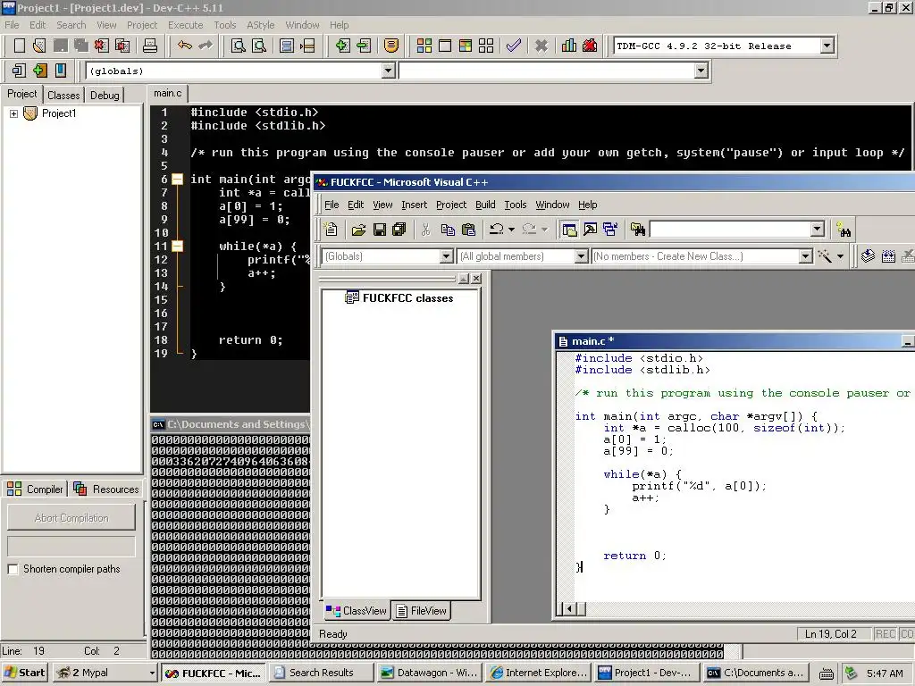Click the binoculars Search icon in Visual C++
The height and width of the screenshot is (686, 915).
[844, 230]
